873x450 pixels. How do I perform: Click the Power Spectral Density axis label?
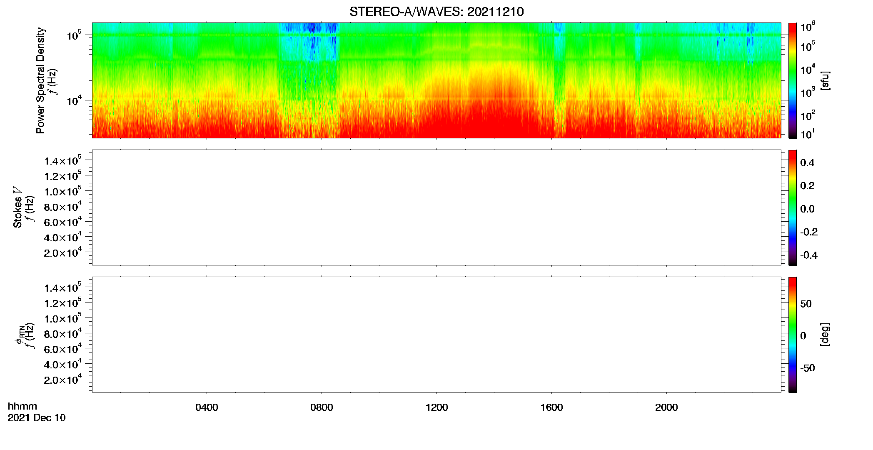(40, 80)
